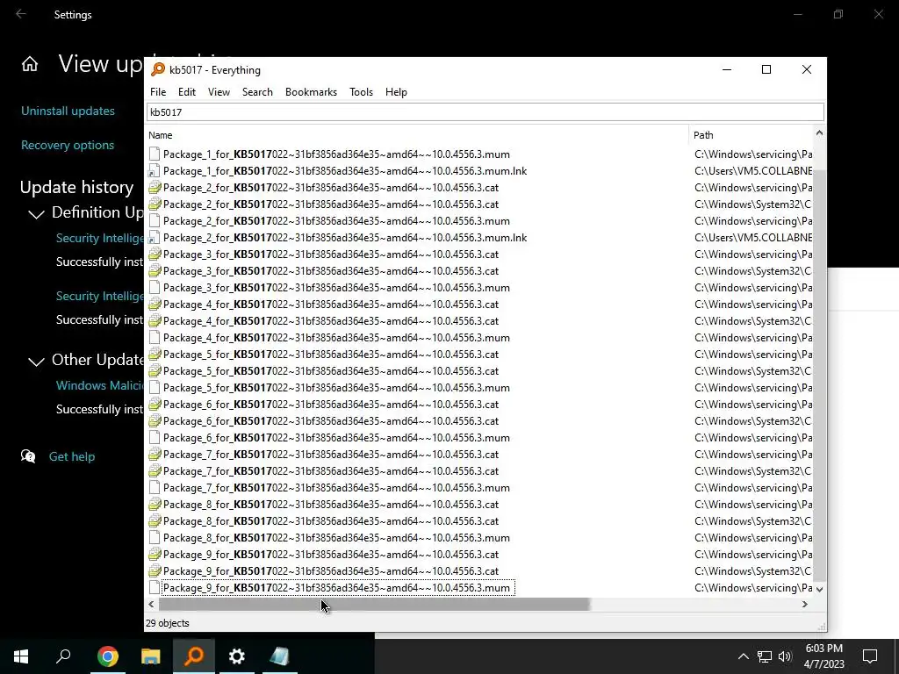Open File Explorer from the taskbar
899x674 pixels.
click(x=151, y=656)
